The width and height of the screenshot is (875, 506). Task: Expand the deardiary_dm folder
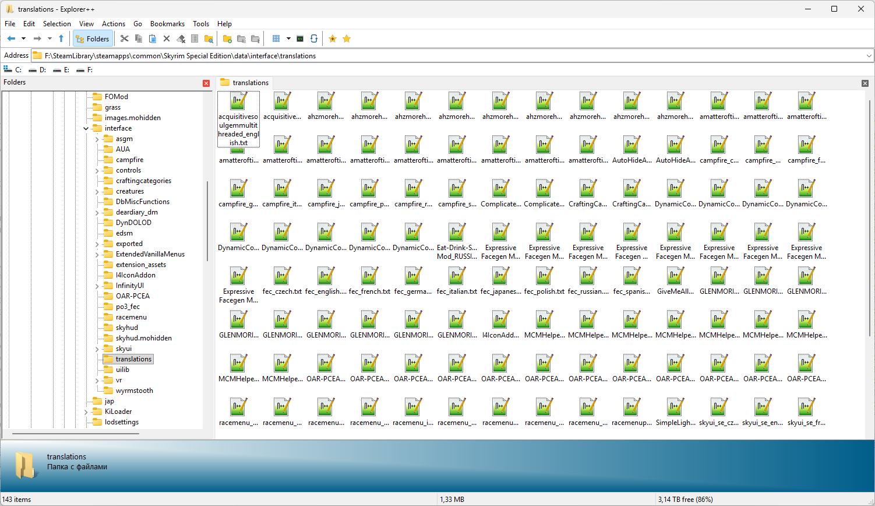[97, 212]
